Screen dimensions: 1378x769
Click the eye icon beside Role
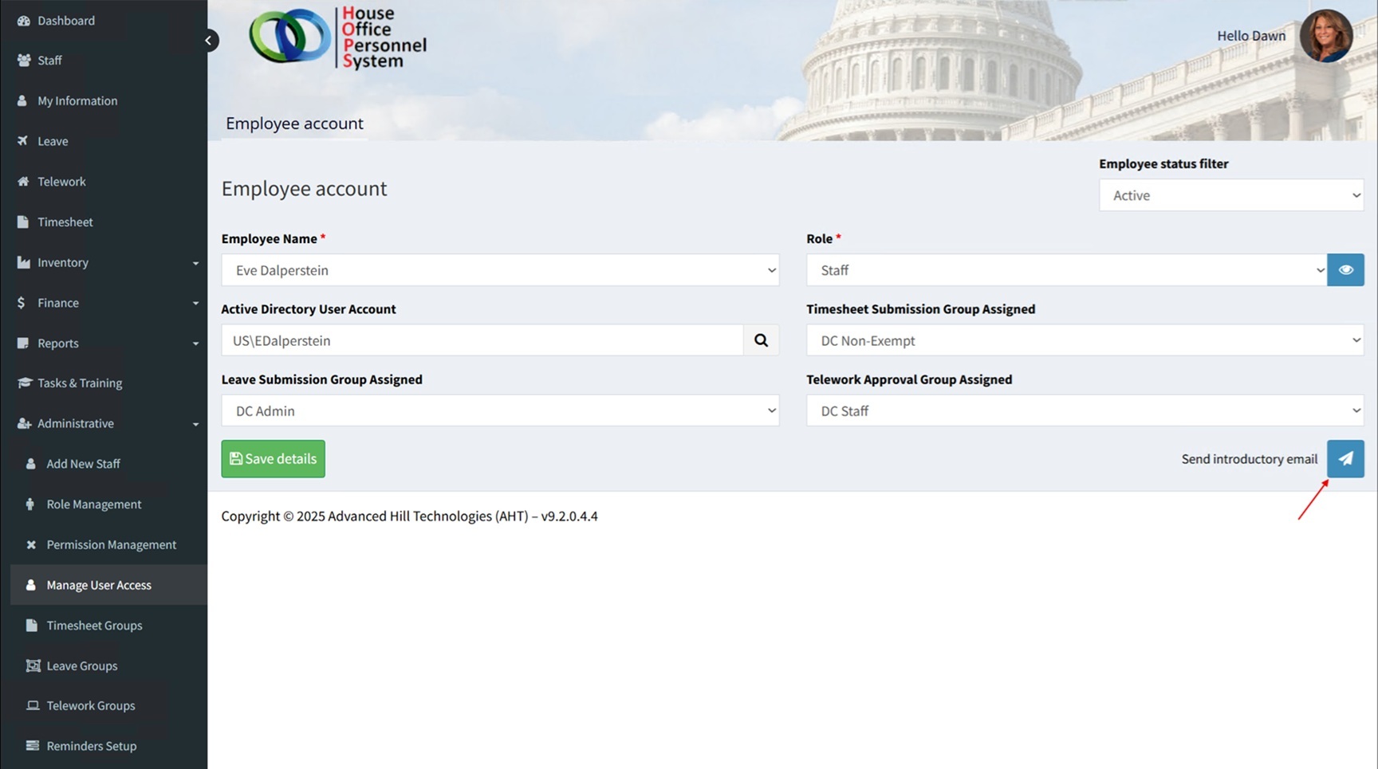point(1345,270)
